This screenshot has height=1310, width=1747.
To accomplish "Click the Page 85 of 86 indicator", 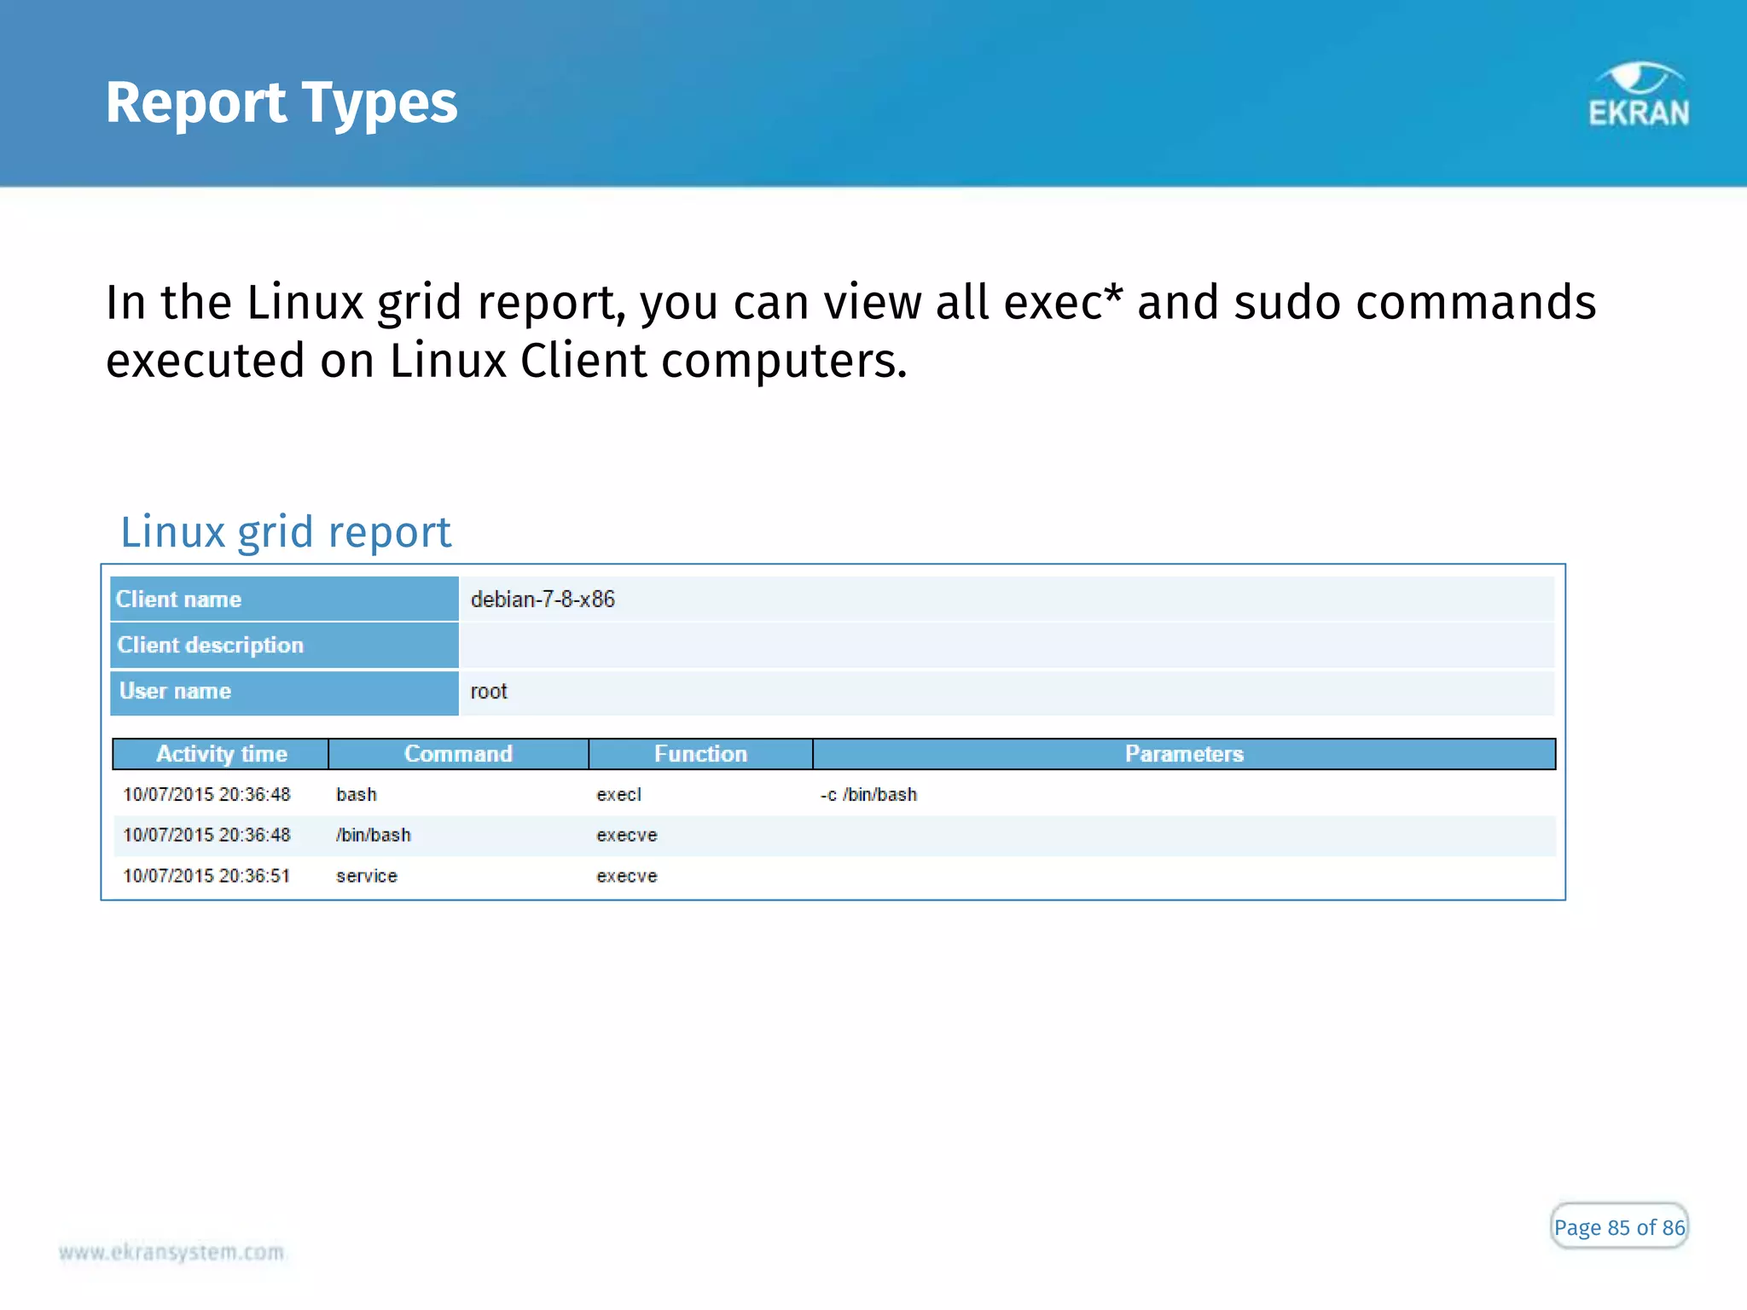I will tap(1619, 1226).
